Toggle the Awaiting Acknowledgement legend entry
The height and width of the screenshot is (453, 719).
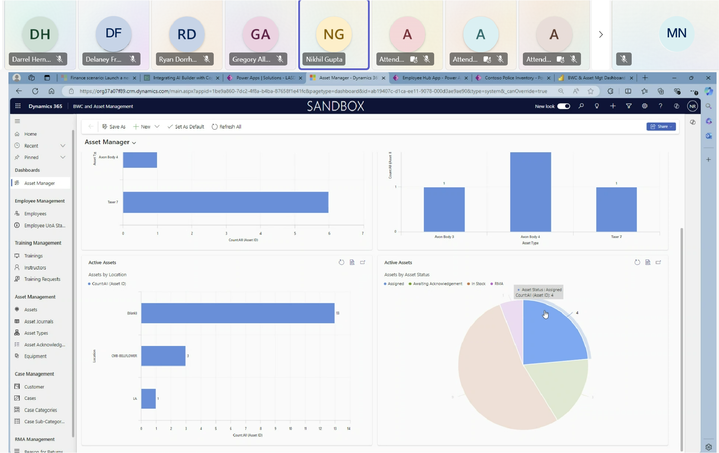click(436, 284)
